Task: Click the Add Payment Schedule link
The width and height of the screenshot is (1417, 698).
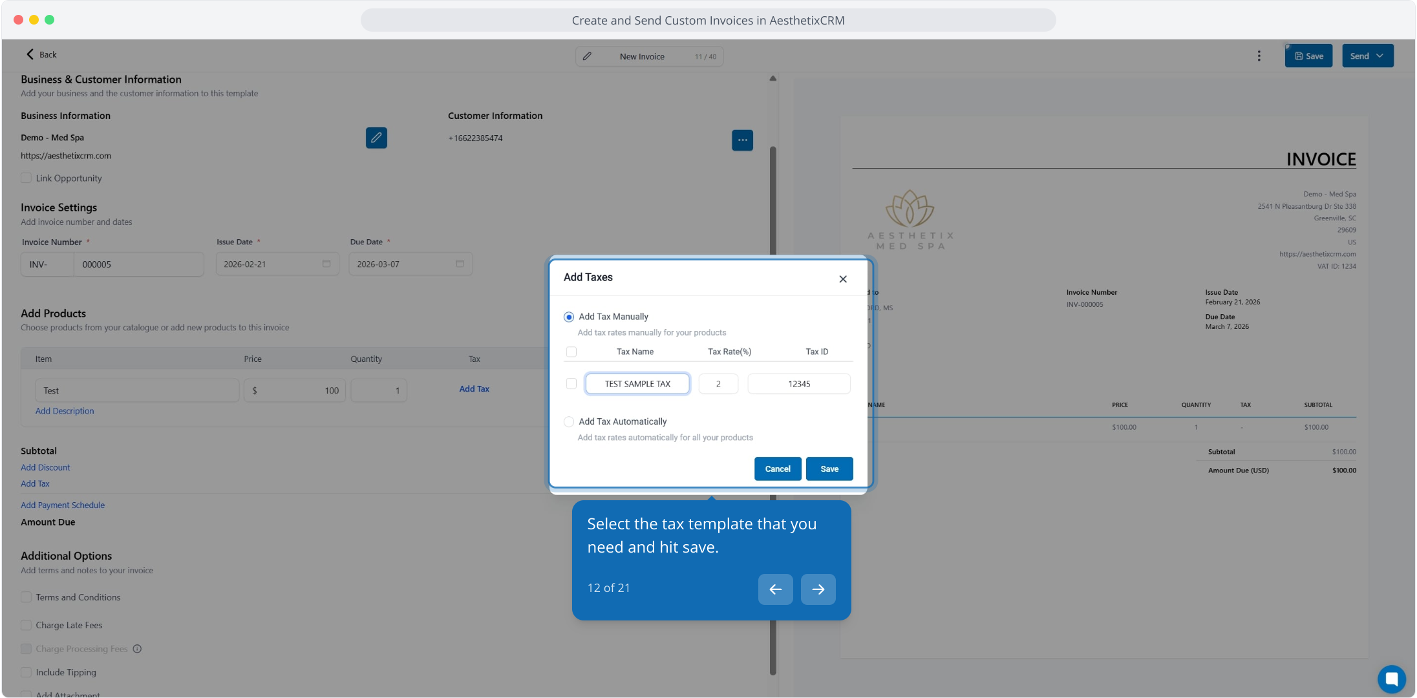Action: (x=63, y=505)
